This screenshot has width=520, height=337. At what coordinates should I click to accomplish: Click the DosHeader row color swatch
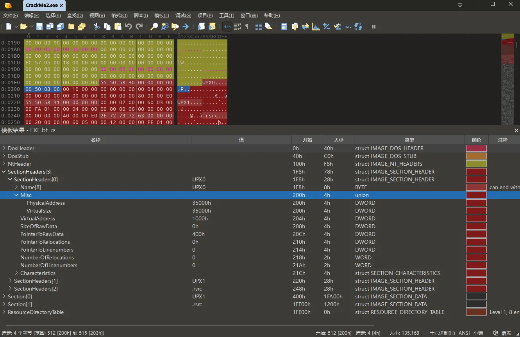click(x=476, y=148)
